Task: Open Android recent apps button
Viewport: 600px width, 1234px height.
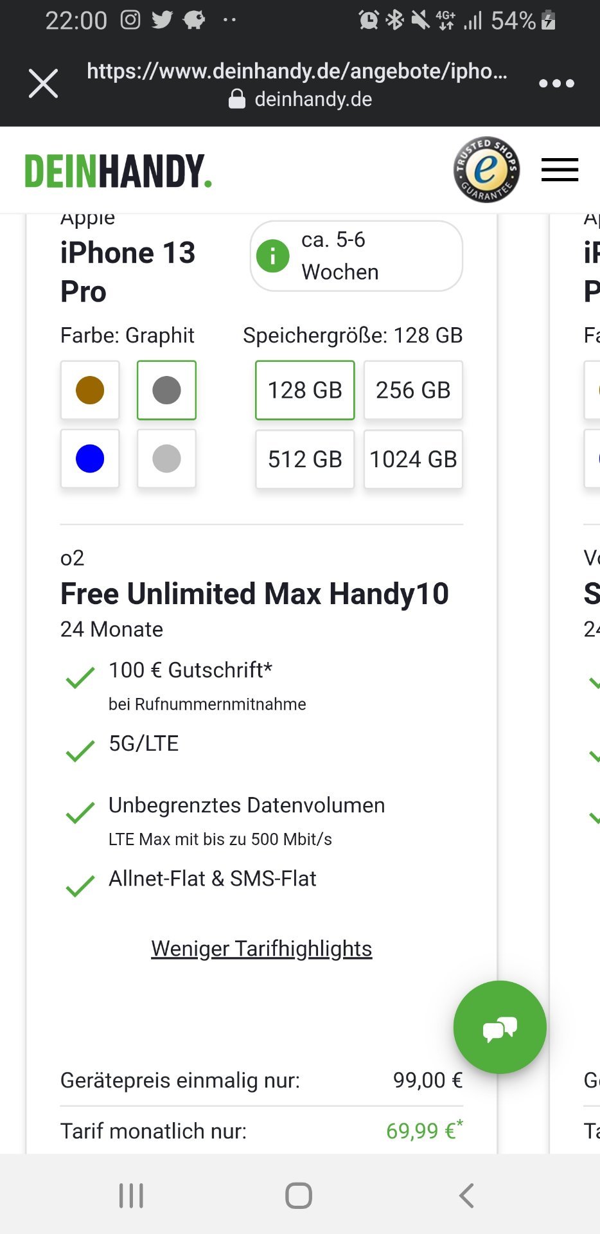Action: pyautogui.click(x=131, y=1195)
